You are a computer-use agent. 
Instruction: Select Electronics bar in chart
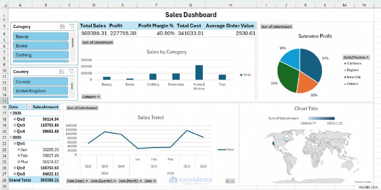tap(176, 76)
